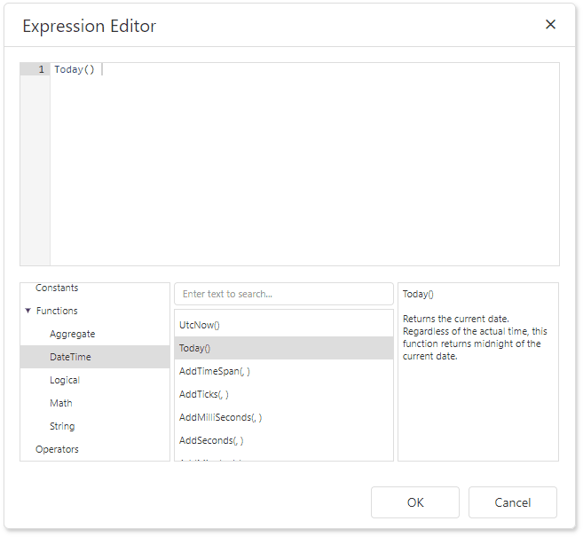Select the Today() function item
Image resolution: width=583 pixels, height=537 pixels.
(x=195, y=348)
